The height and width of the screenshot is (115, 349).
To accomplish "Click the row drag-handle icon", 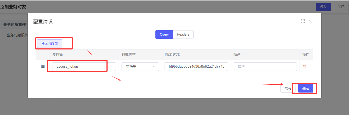I will pos(43,66).
